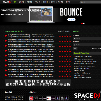The width and height of the screenshot is (101, 101).
Task: Open the Psy Trance style link
Action: 81,75
